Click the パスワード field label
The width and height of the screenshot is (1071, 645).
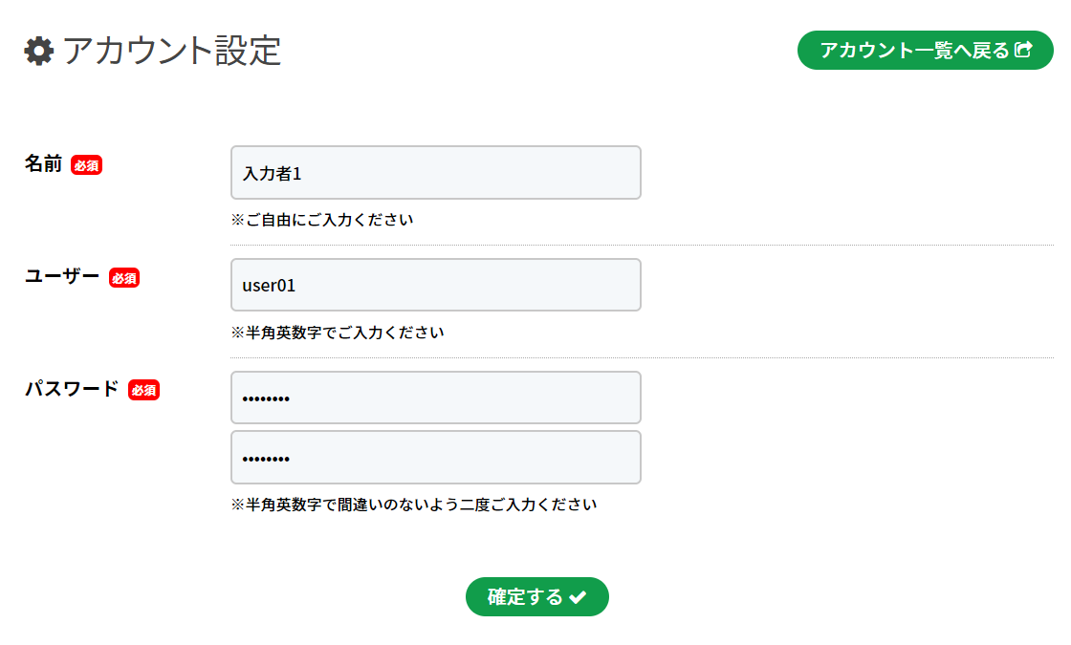click(x=72, y=389)
